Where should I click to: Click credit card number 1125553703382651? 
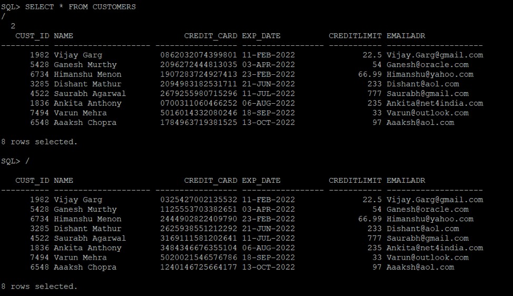[x=199, y=209]
